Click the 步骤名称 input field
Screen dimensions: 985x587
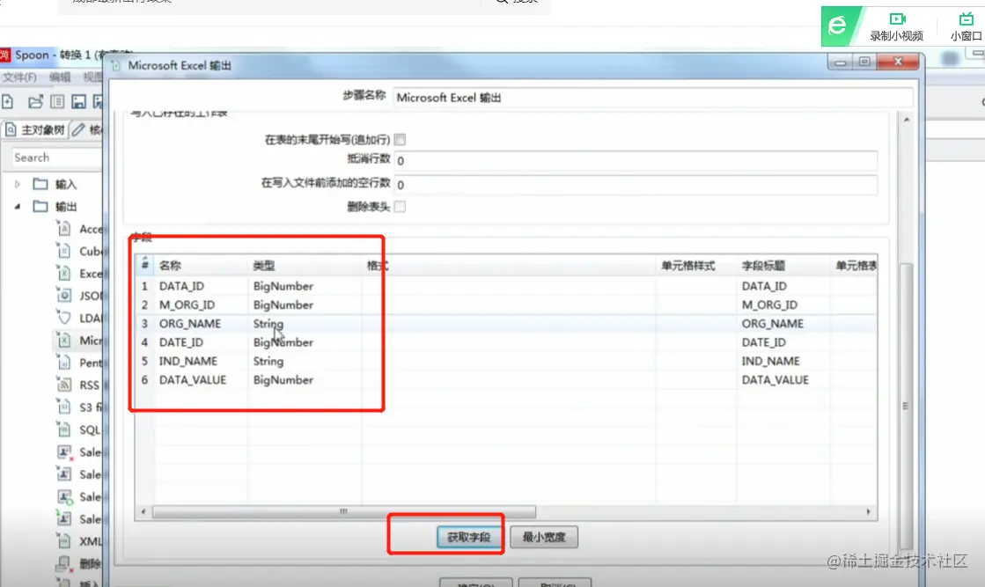[652, 98]
